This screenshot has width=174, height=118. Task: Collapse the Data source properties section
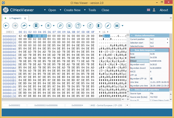pyautogui.click(x=132, y=90)
